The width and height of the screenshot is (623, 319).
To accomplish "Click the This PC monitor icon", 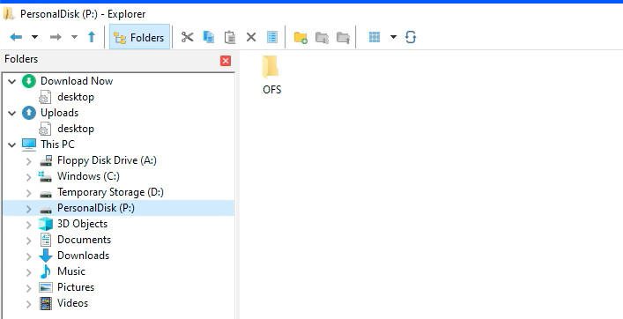I will [x=28, y=145].
